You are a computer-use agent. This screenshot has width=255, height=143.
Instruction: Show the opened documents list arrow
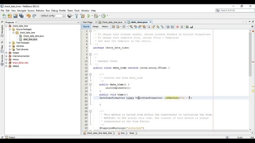[x=249, y=21]
